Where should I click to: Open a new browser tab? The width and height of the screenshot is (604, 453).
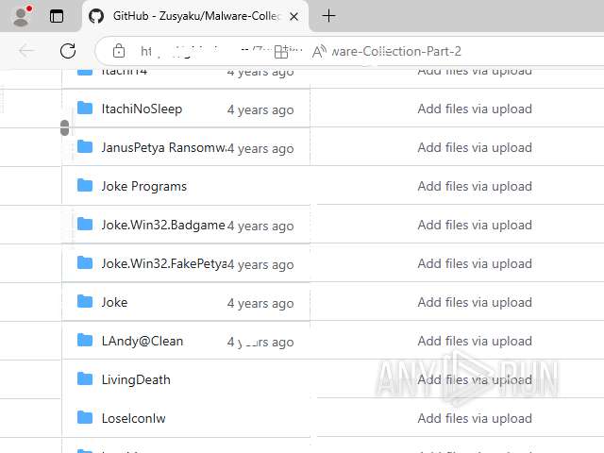[328, 16]
